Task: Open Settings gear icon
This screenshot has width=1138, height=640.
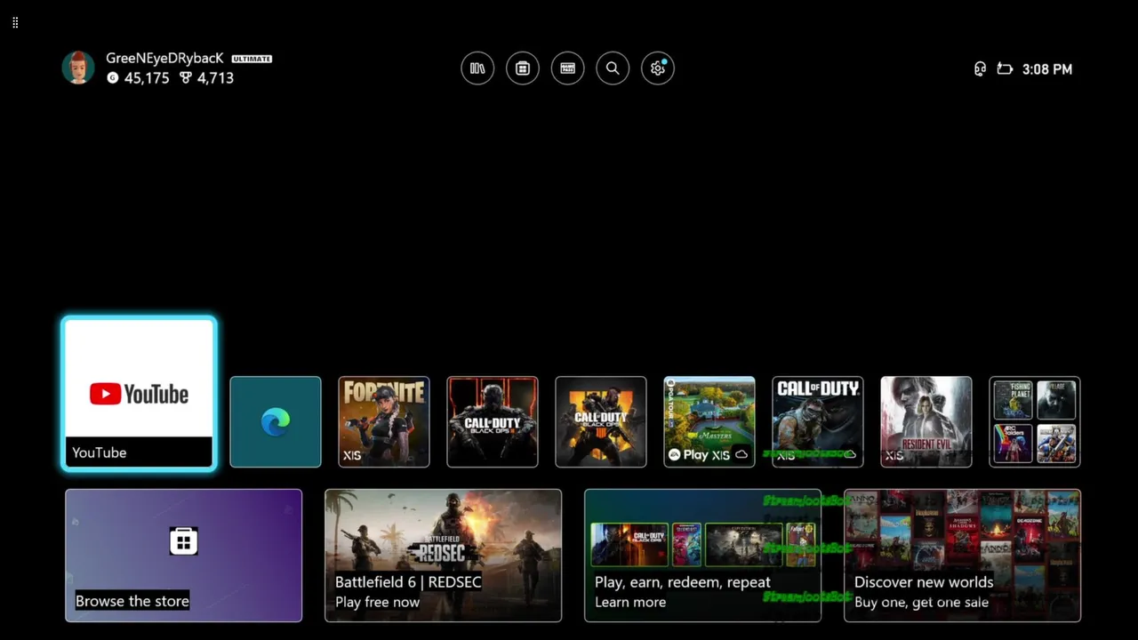Action: click(x=658, y=68)
